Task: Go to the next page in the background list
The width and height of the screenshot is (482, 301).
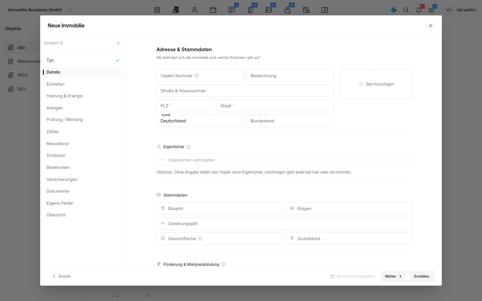Action: click(148, 296)
